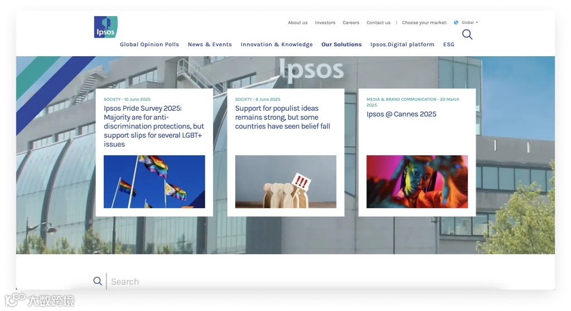Open Ipsos.Digital platform menu item
The image size is (571, 311).
point(402,45)
